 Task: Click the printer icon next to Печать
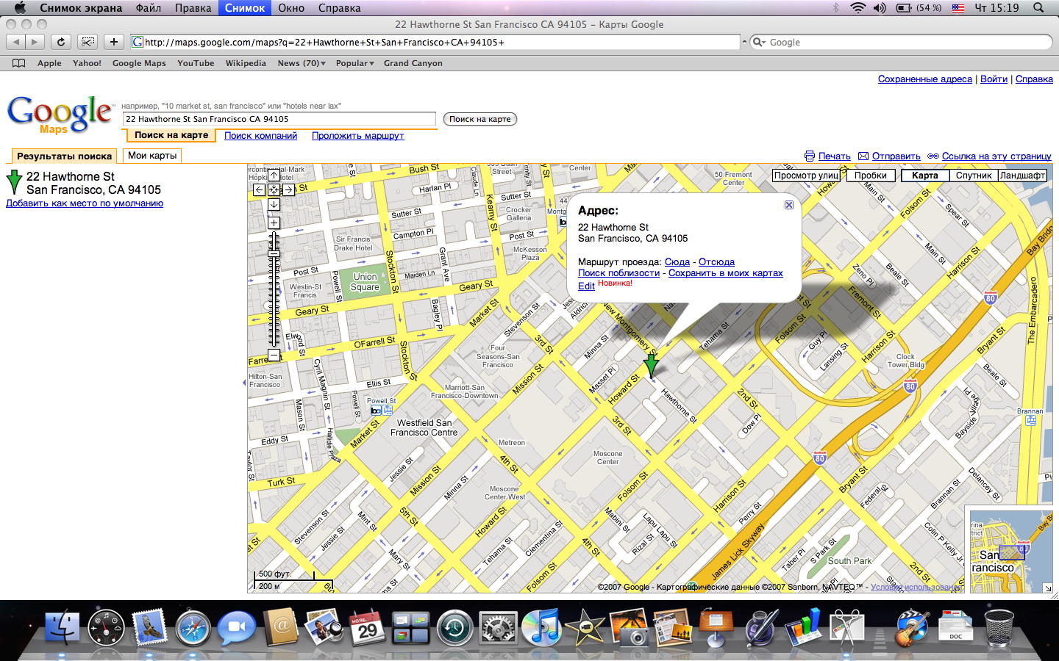(x=810, y=156)
